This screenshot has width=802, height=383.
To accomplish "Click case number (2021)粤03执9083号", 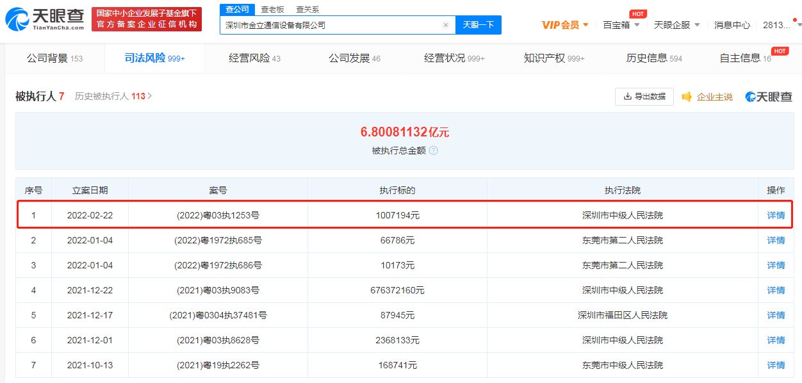I will (218, 290).
